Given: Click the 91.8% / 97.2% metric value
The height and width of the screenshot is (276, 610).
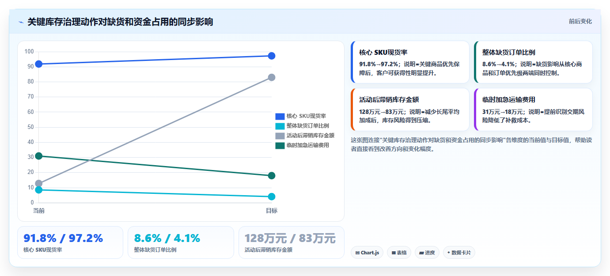Looking at the screenshot, I should [63, 238].
